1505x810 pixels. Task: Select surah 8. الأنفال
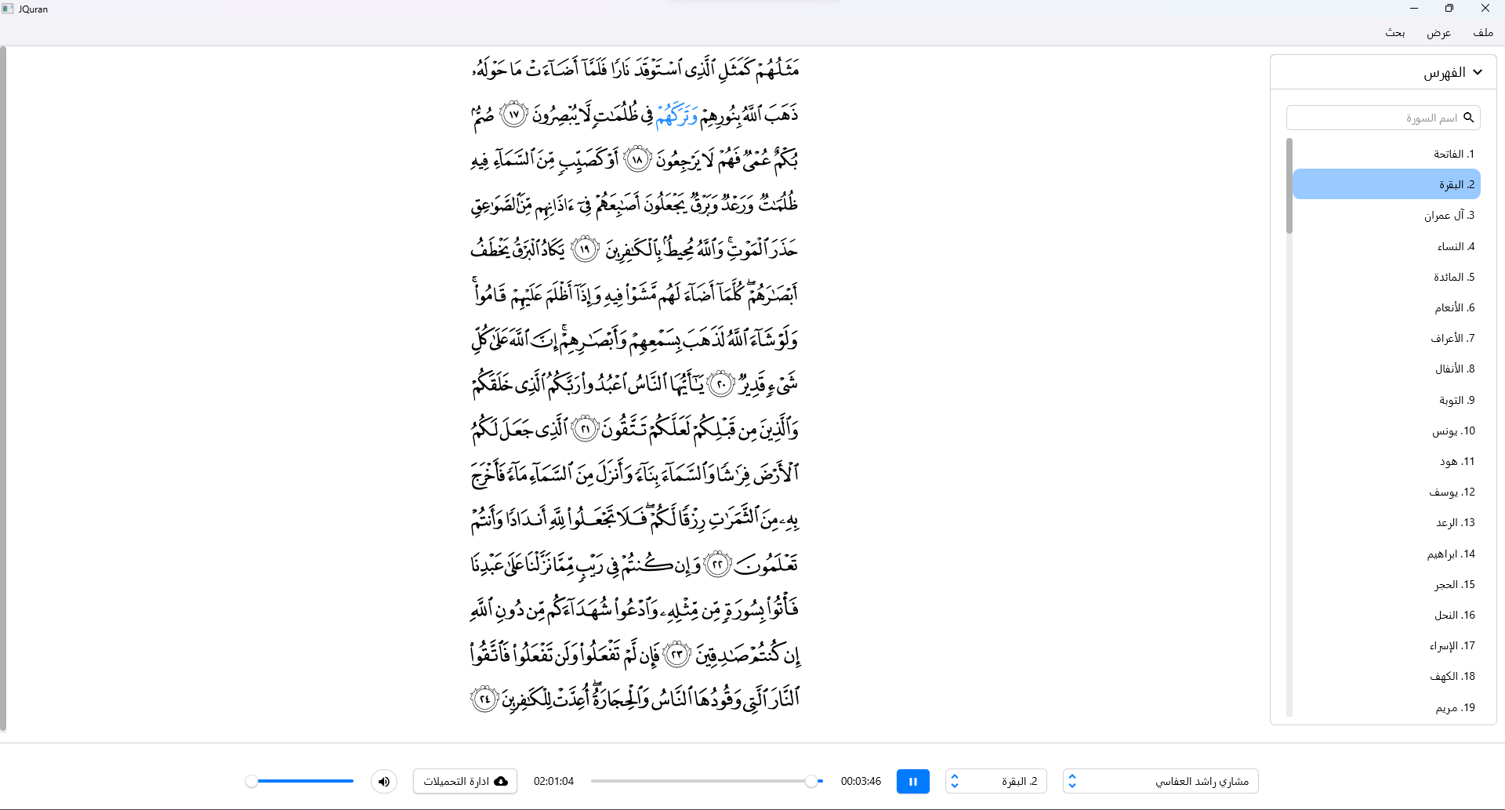tap(1386, 369)
